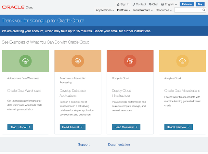
Task: Click the Autonomous Data Warehouse cloud icon
Action: pyautogui.click(x=25, y=61)
